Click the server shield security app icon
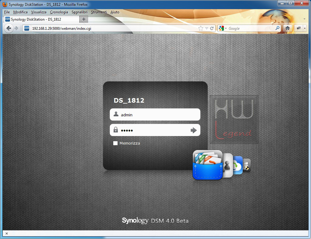The image size is (311, 239). point(247,165)
